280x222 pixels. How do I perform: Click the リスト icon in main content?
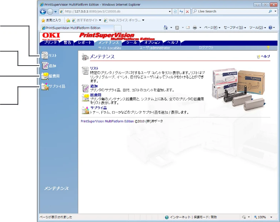pyautogui.click(x=85, y=71)
